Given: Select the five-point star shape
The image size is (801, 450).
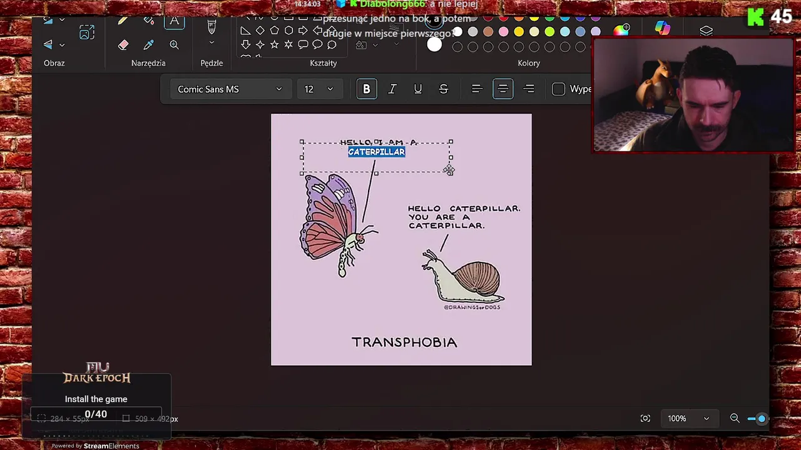Looking at the screenshot, I should point(274,44).
